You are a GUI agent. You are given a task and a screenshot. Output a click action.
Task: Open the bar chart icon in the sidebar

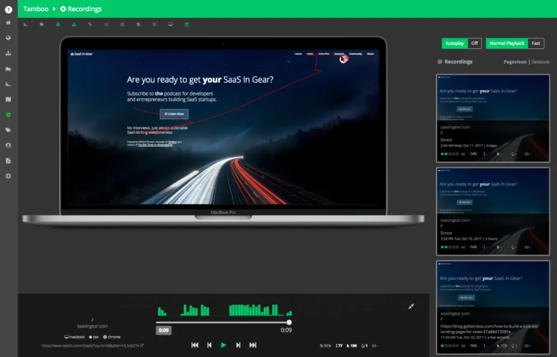pos(8,84)
